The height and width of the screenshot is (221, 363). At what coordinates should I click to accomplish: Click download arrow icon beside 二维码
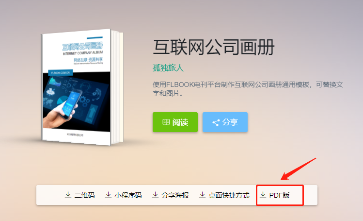(x=68, y=195)
